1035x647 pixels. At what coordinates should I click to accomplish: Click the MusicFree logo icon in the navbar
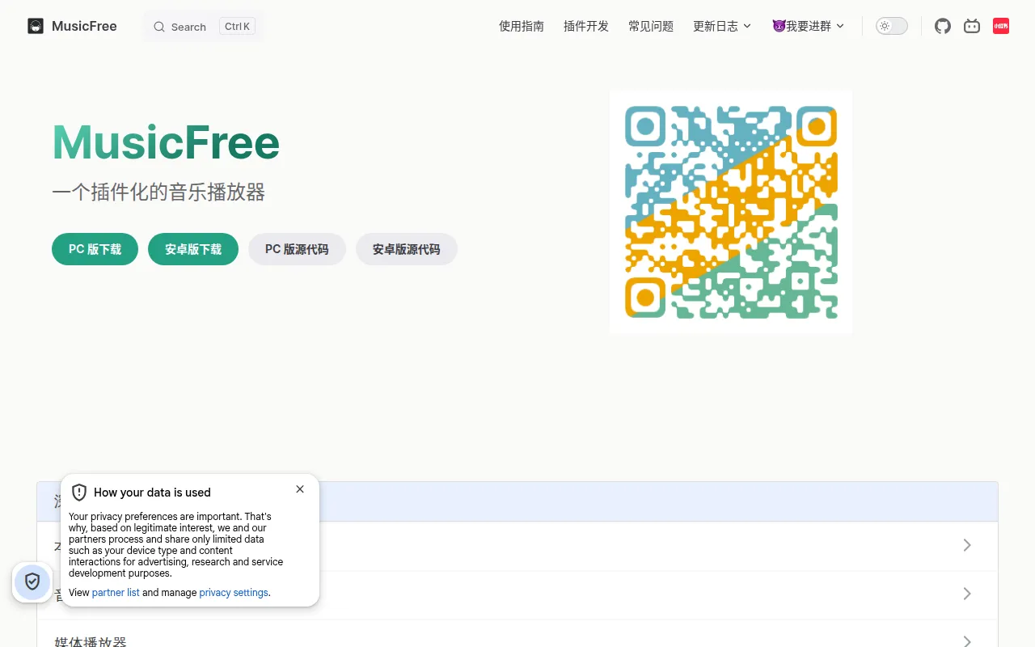[36, 27]
